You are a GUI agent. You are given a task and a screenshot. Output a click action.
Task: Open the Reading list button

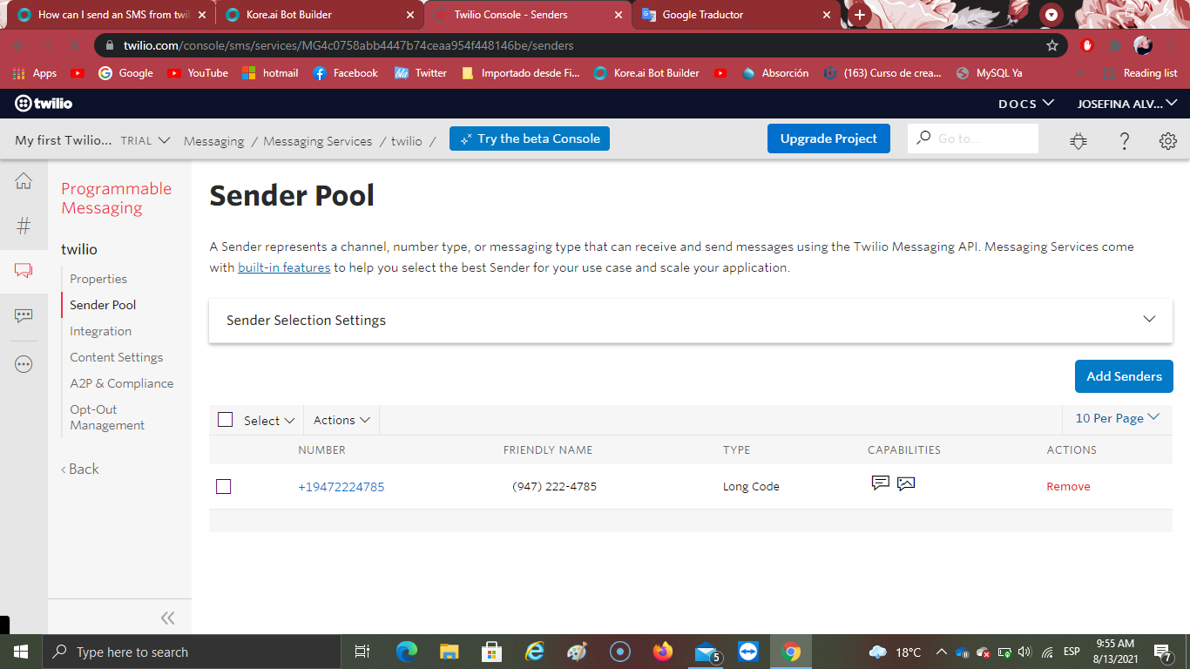click(x=1140, y=73)
